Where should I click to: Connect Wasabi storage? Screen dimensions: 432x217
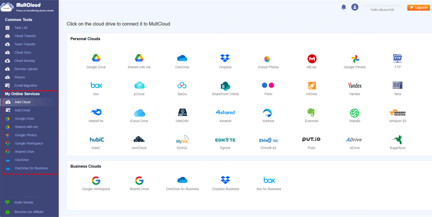pyautogui.click(x=355, y=116)
